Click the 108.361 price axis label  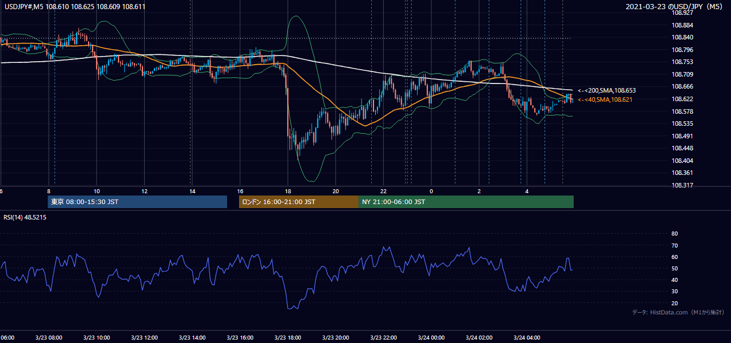682,173
